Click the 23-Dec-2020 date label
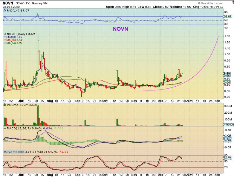The width and height of the screenshot is (234, 177). pos(11,7)
